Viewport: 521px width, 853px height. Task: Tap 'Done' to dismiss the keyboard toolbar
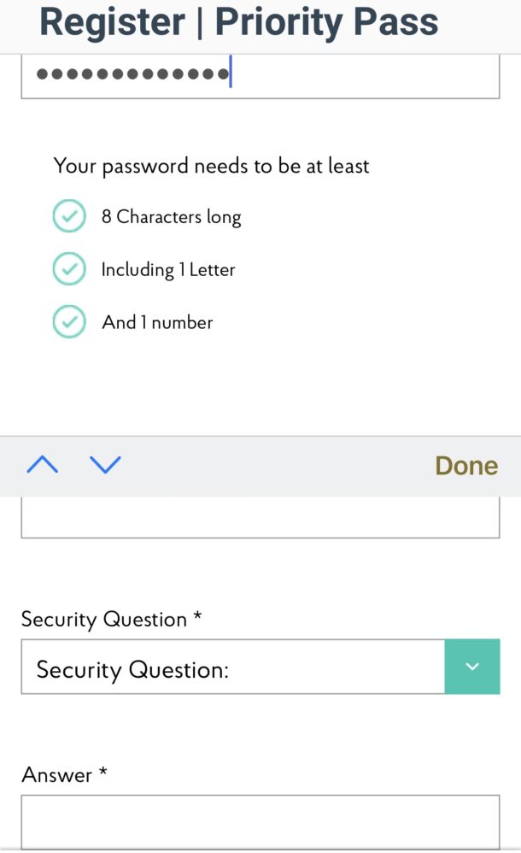pyautogui.click(x=465, y=465)
